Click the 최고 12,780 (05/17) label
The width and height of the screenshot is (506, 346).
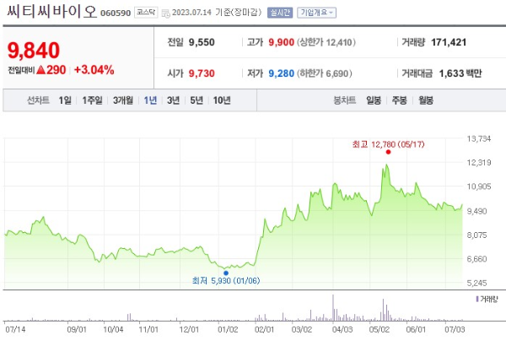(x=388, y=144)
